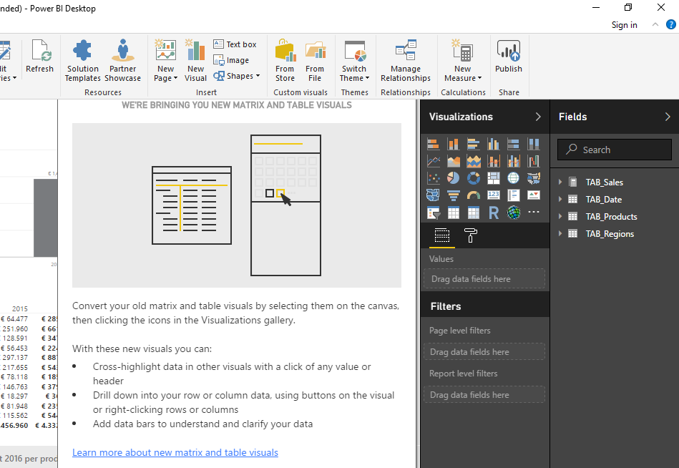Insert a Text box
679x468 pixels.
[235, 44]
